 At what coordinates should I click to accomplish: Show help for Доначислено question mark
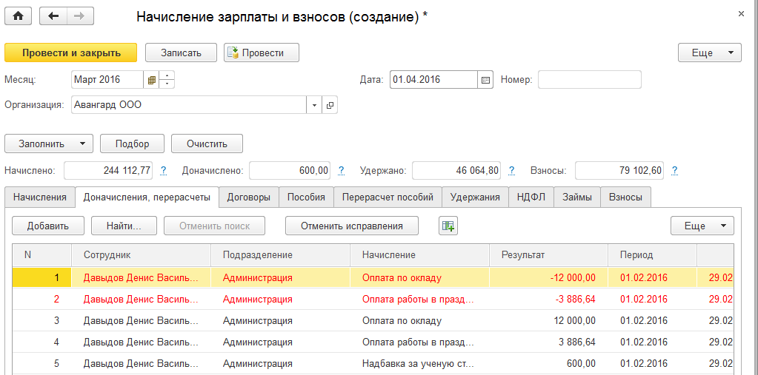point(342,170)
